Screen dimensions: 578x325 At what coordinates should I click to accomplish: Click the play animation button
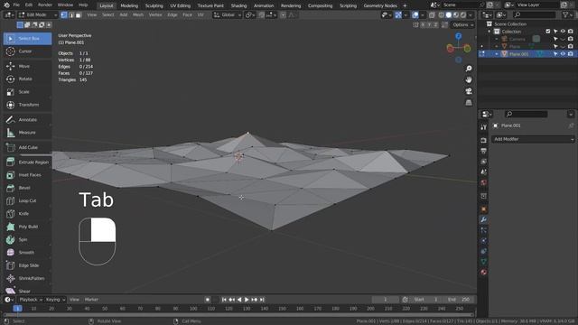click(247, 300)
